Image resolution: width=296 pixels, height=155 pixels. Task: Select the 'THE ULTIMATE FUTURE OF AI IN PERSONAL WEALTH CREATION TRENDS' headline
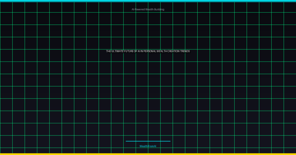[148, 51]
